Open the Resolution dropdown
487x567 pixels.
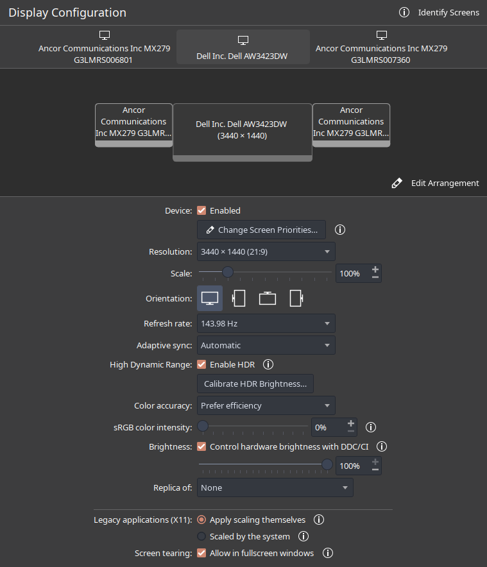coord(266,251)
